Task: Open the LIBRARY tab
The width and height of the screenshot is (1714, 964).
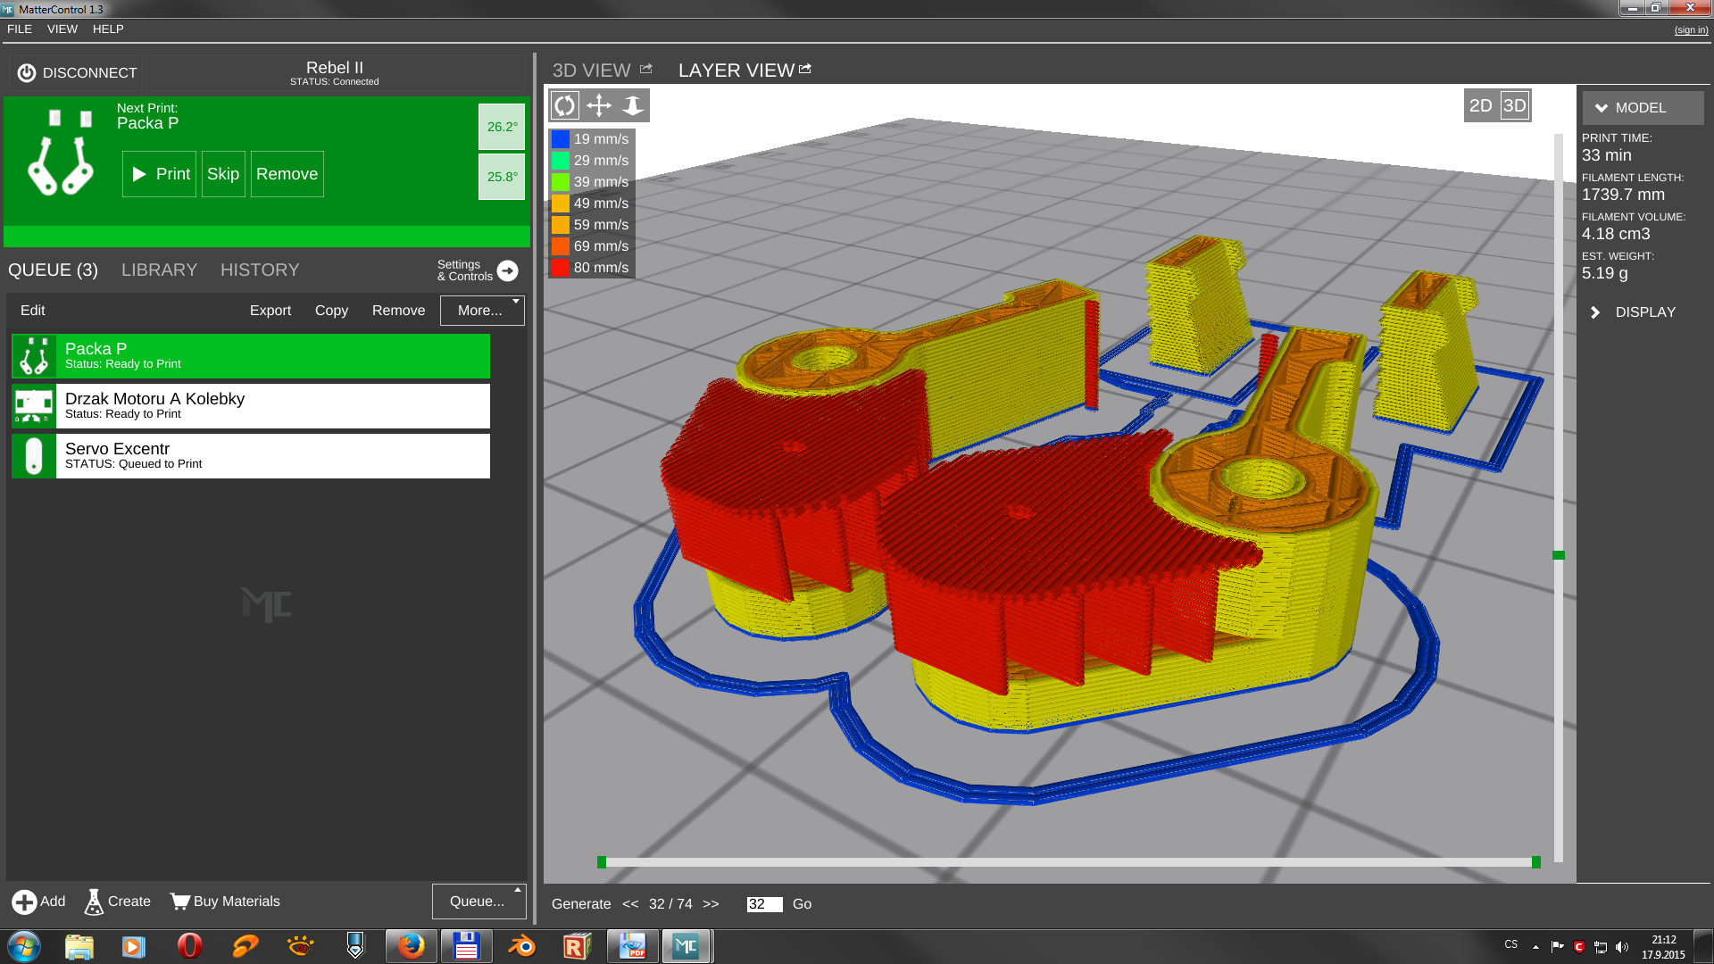Action: pyautogui.click(x=159, y=270)
